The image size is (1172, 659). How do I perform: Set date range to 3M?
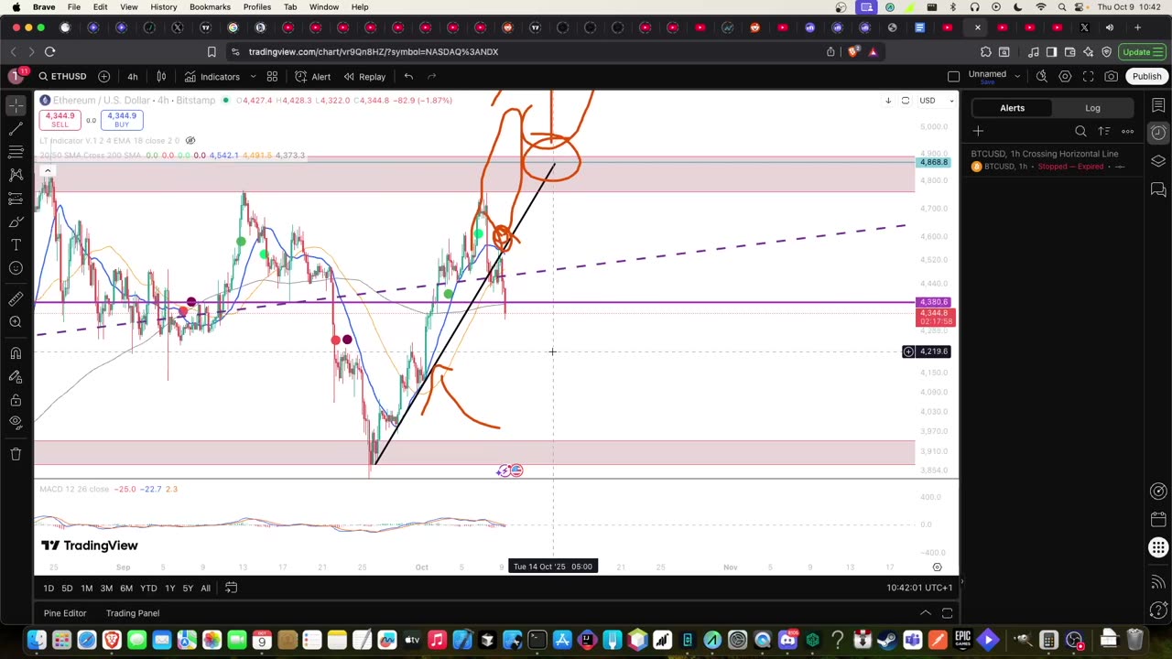(x=106, y=589)
